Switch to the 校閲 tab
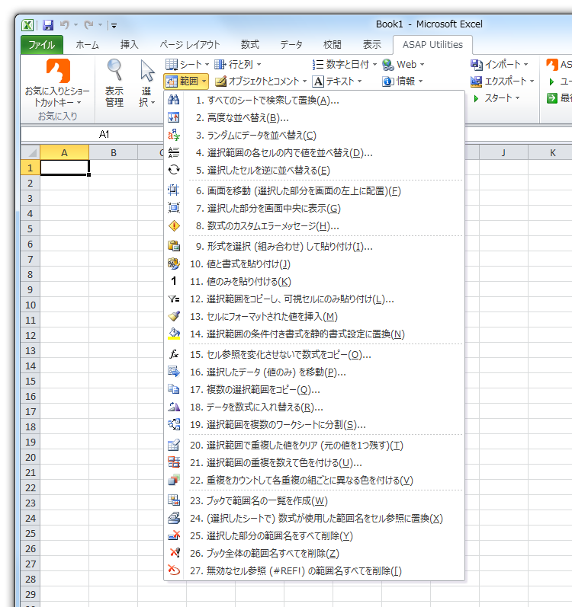Screen dimensions: 572x607 point(333,45)
